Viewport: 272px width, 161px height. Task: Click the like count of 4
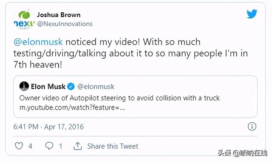30,146
